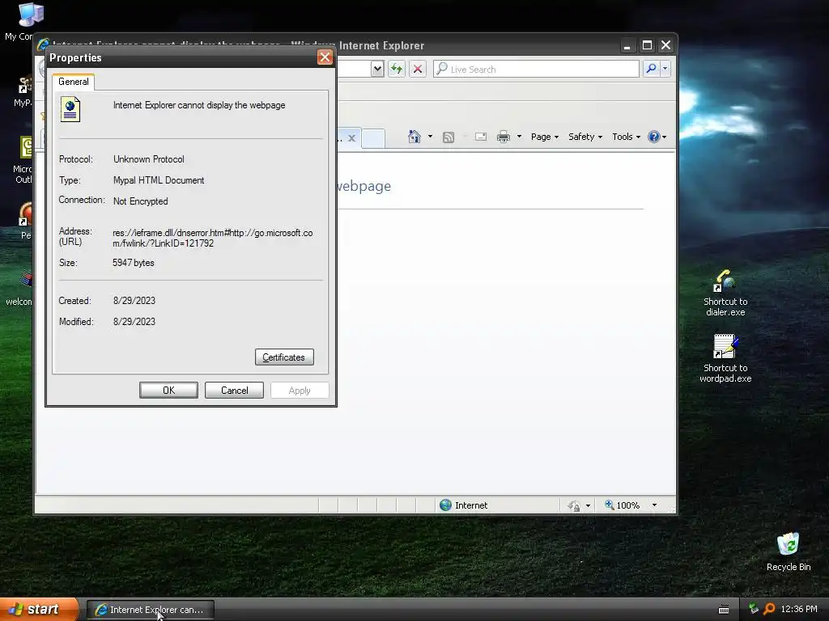The image size is (829, 621).
Task: Click the keyboard icon in the taskbar
Action: [724, 610]
